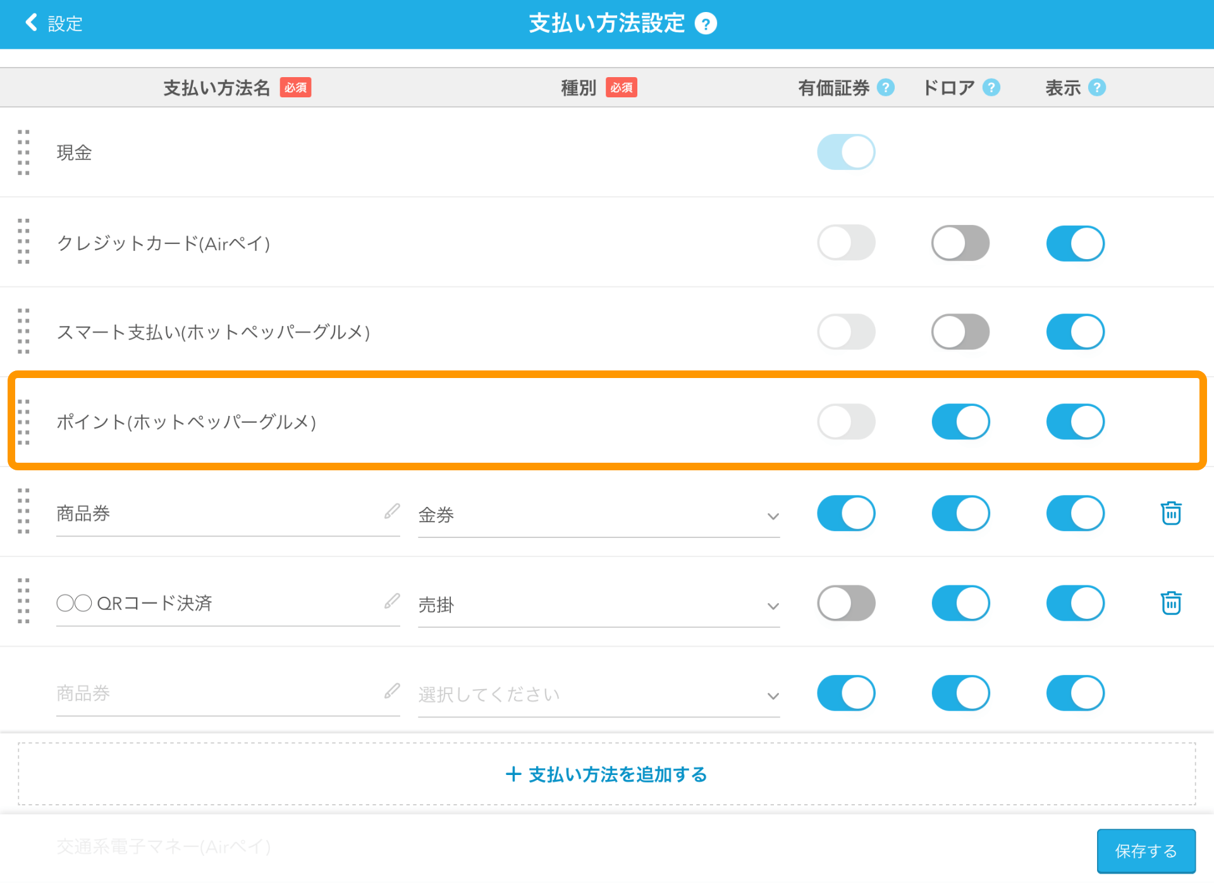Select 現金 payment method label
The image size is (1214, 885).
click(74, 152)
